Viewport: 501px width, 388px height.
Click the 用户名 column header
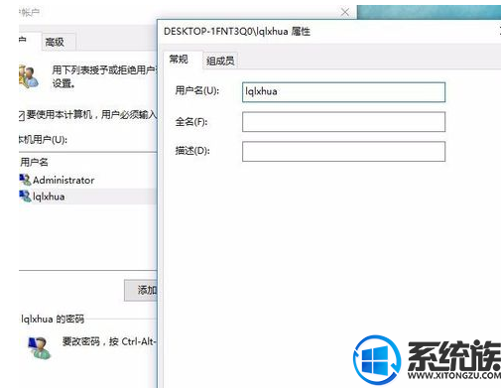(34, 162)
